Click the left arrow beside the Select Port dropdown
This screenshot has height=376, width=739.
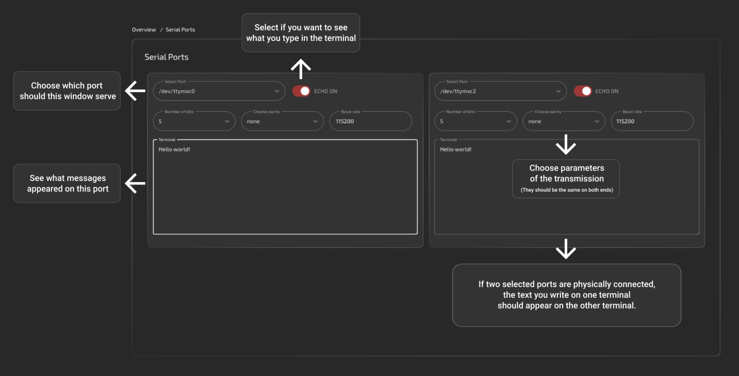pos(135,91)
